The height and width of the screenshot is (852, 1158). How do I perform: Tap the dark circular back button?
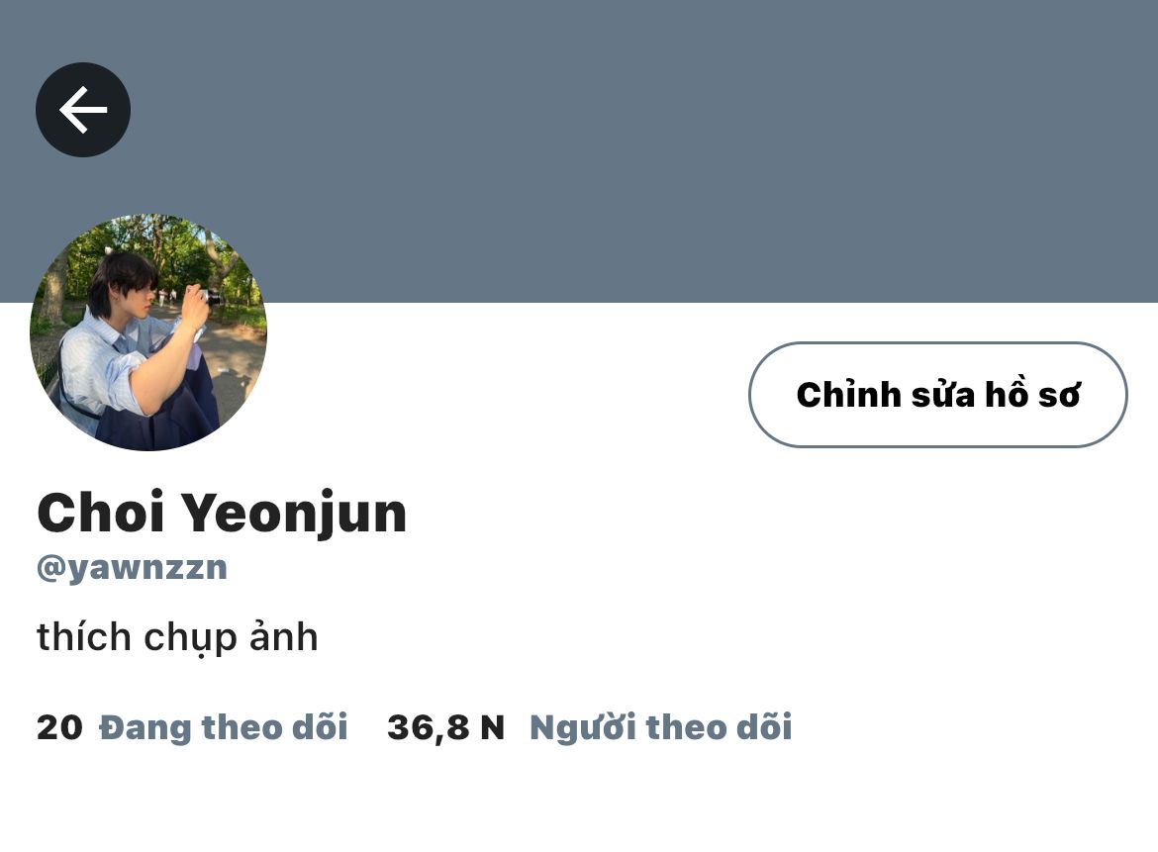pyautogui.click(x=83, y=109)
